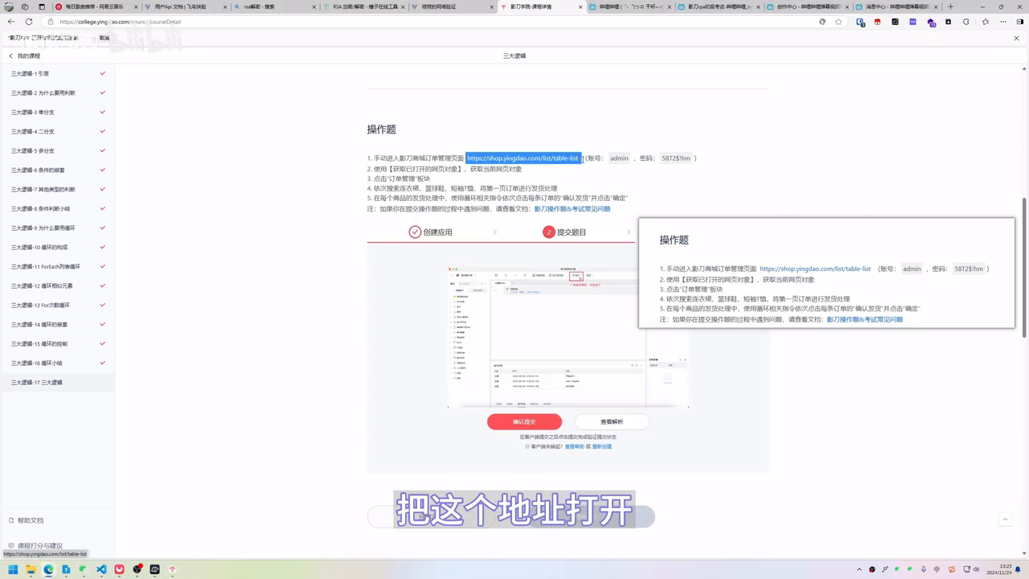
Task: Open the 查看帮助 link
Action: click(574, 446)
